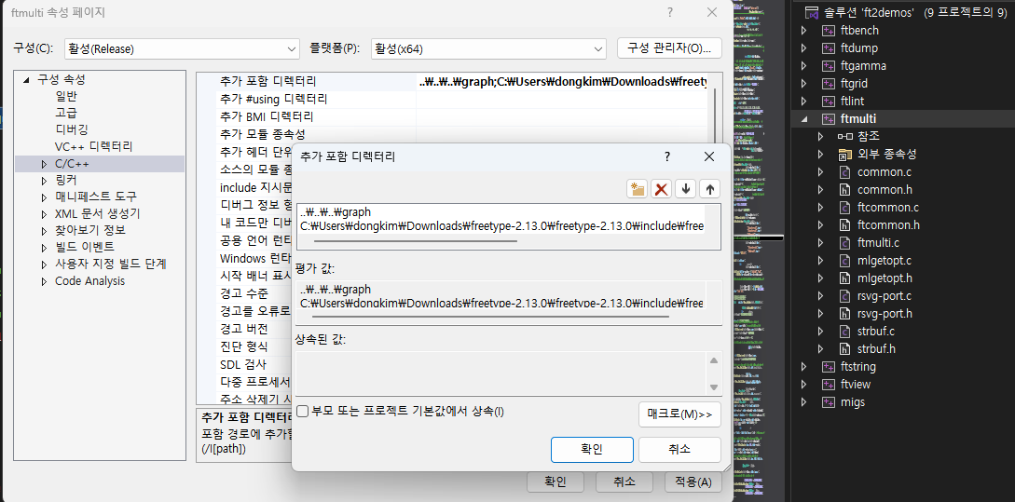Expand the 링커 tree node
The width and height of the screenshot is (1015, 502).
(44, 181)
